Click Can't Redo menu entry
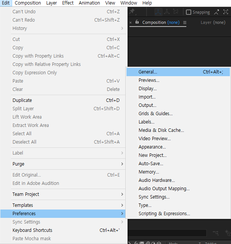 coord(63,20)
